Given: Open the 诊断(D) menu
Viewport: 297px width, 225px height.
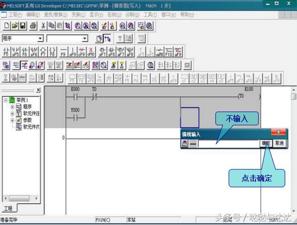Looking at the screenshot, I should (x=132, y=15).
